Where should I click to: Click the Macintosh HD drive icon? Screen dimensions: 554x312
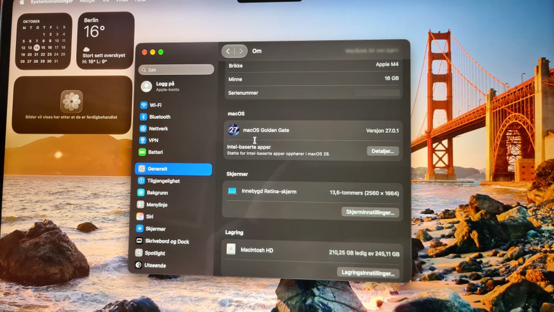[231, 249]
